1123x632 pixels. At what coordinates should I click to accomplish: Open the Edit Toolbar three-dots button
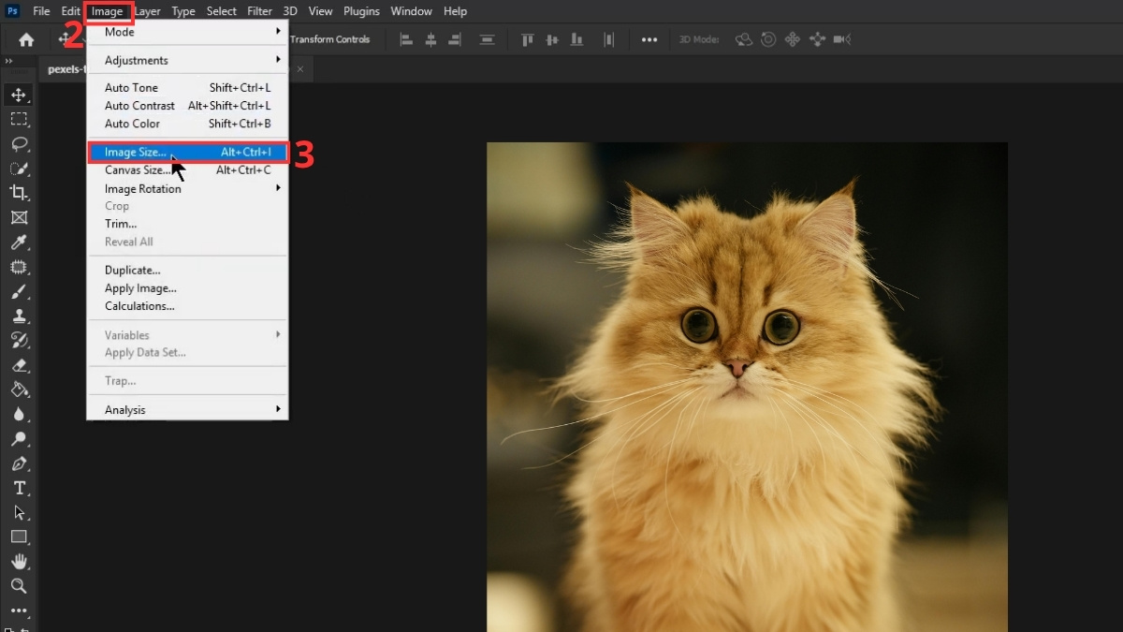click(19, 610)
